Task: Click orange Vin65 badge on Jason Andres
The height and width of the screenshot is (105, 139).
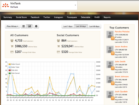Action: [113, 53]
